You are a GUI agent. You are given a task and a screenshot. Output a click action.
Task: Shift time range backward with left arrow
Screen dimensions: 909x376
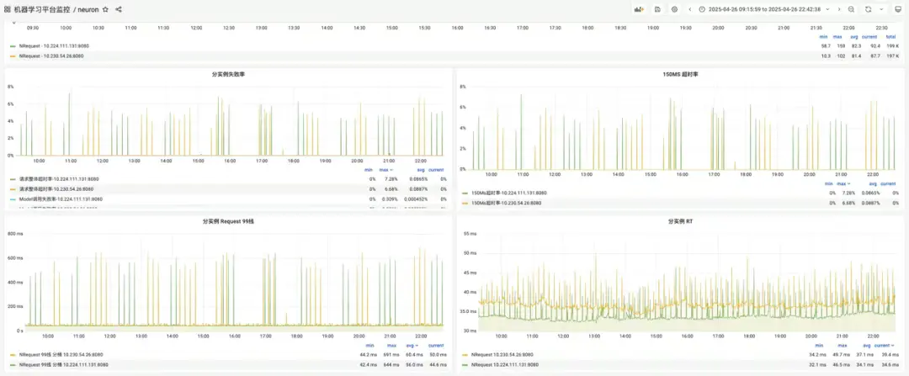(x=690, y=9)
